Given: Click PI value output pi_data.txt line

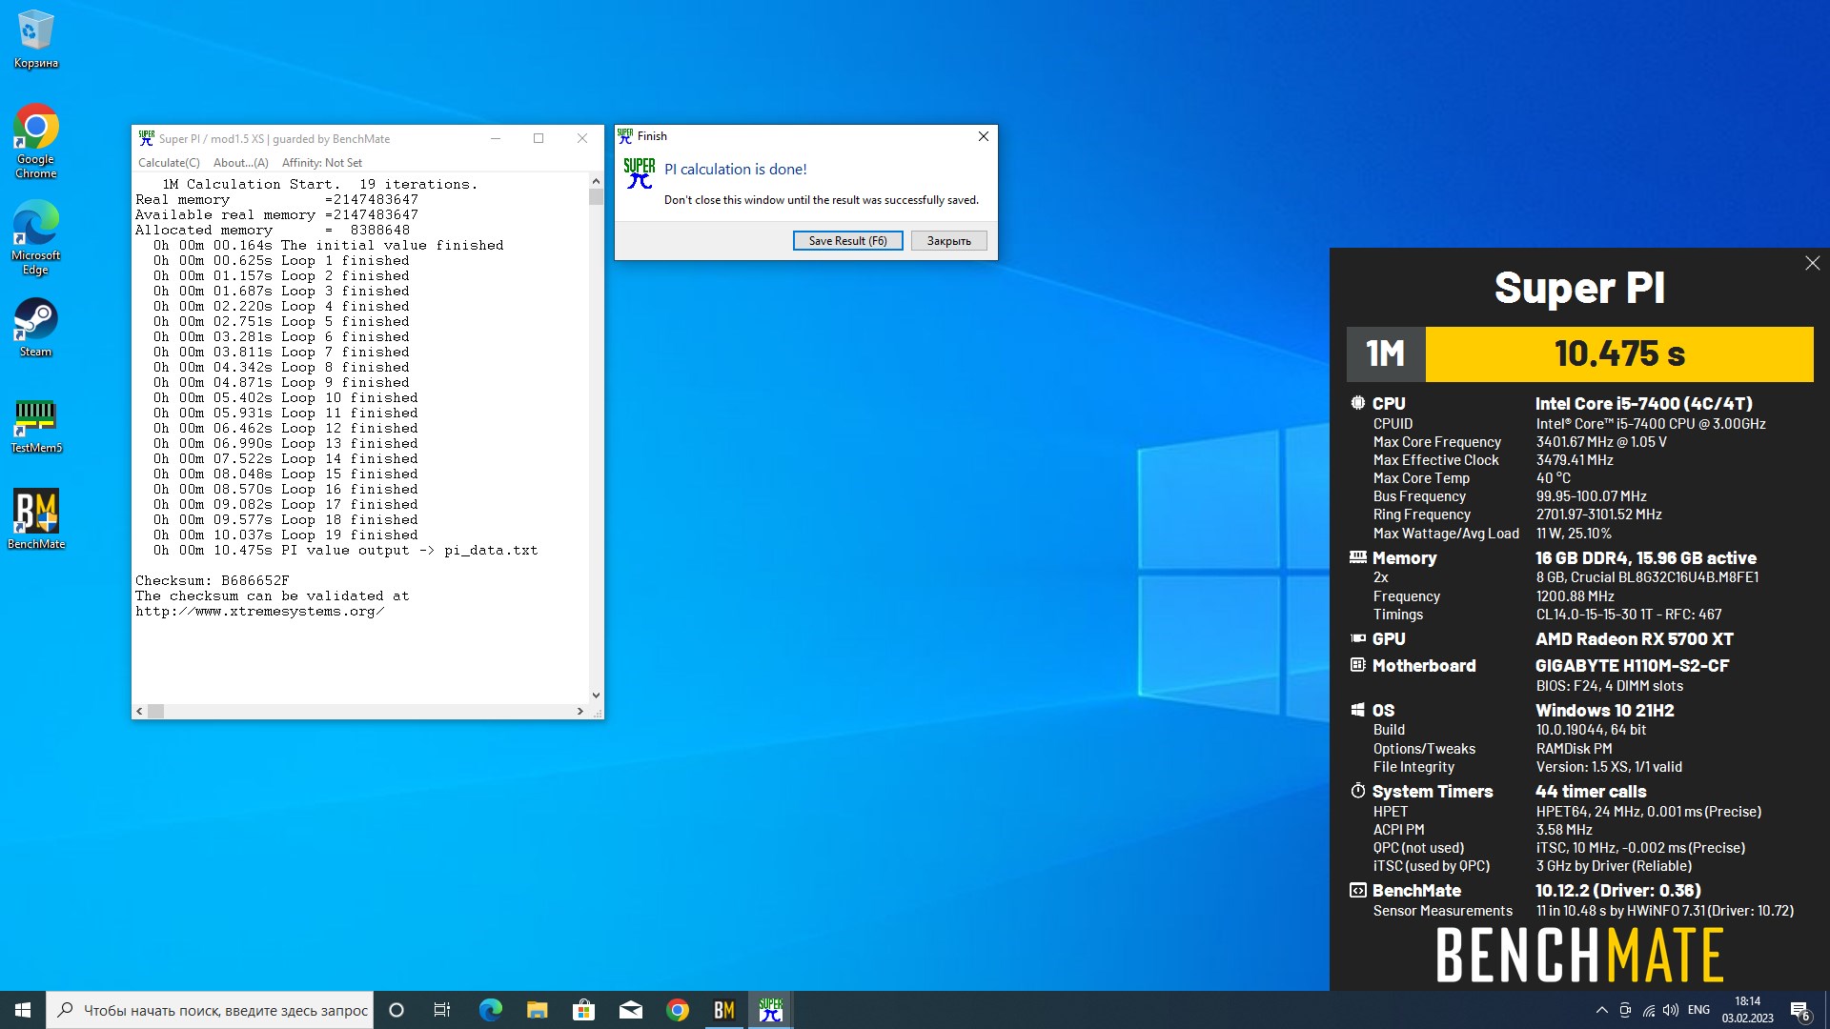Looking at the screenshot, I should [345, 550].
